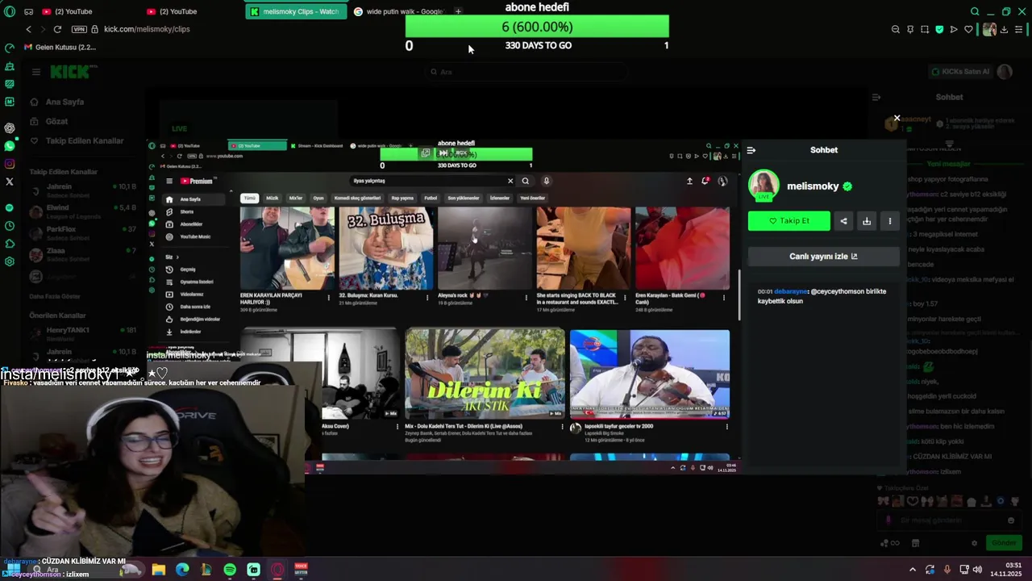Open Windows Start button

(x=13, y=570)
